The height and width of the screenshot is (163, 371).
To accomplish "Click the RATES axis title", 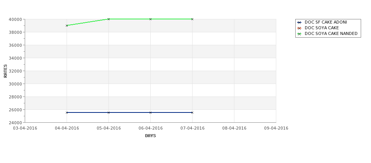I will [5, 71].
